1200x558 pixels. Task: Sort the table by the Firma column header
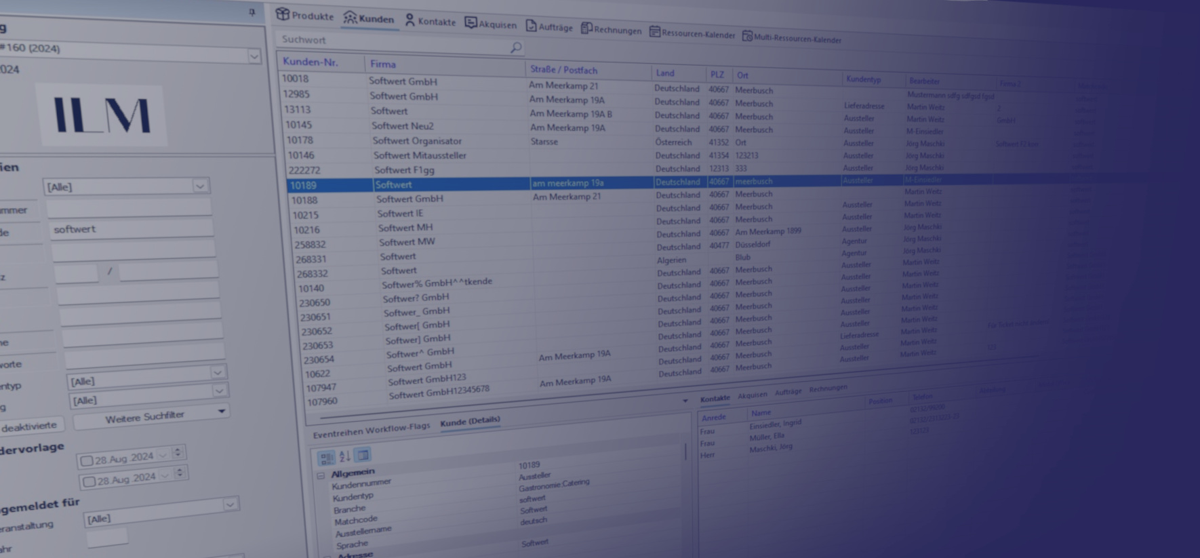(x=382, y=64)
